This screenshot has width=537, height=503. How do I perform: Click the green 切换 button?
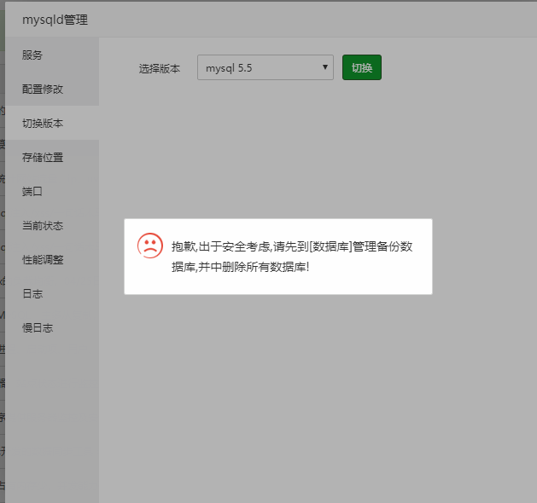[362, 67]
